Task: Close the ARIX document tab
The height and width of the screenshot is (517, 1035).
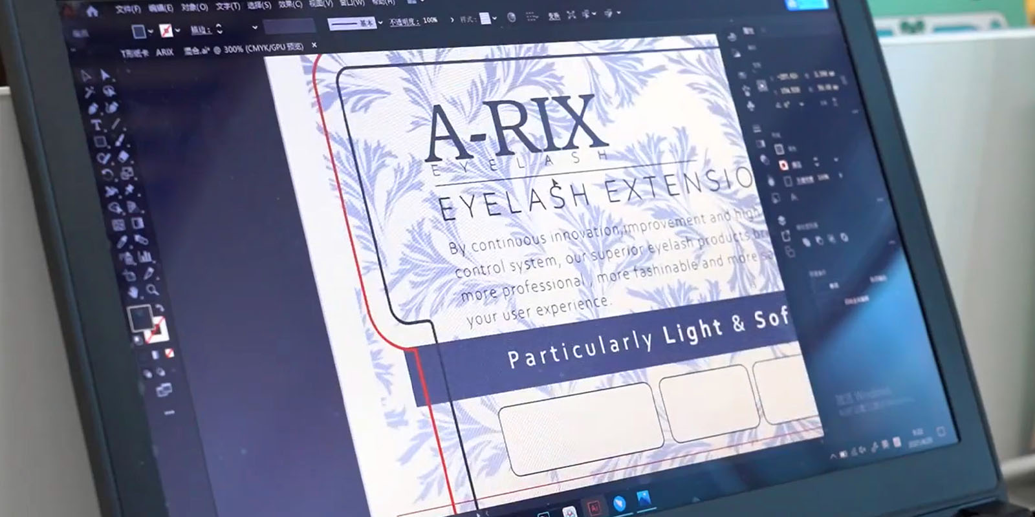Action: pos(314,45)
